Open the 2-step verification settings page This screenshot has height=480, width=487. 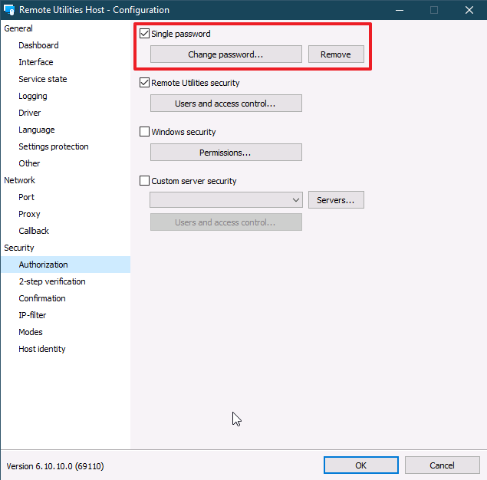(52, 281)
